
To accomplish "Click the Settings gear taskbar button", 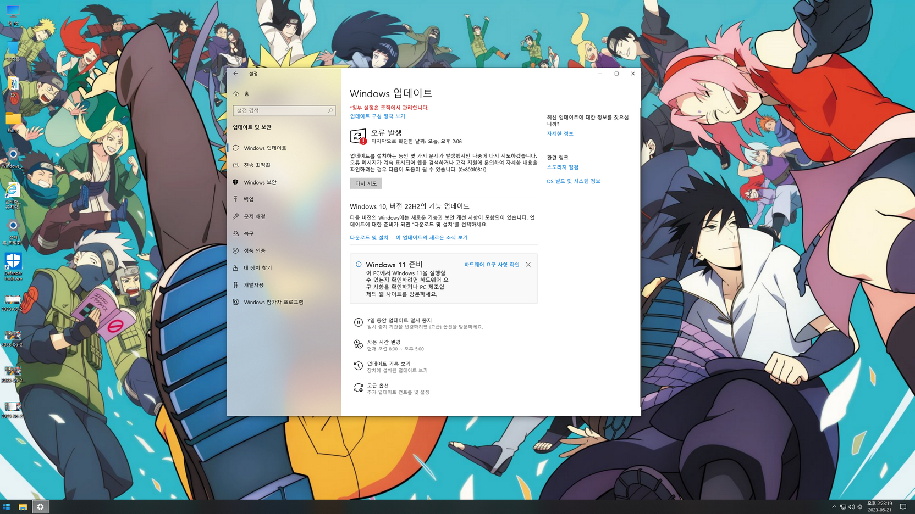I will point(40,507).
